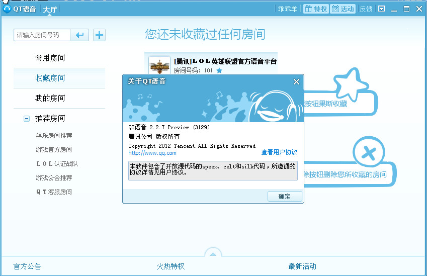Click the open-source license text box
427x276 pixels.
pos(213,170)
